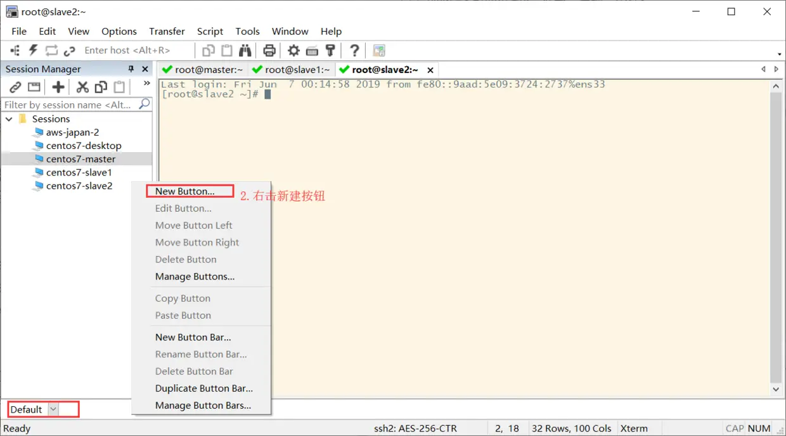Switch to the root@slave1 tab
This screenshot has height=436, width=786.
[x=291, y=70]
